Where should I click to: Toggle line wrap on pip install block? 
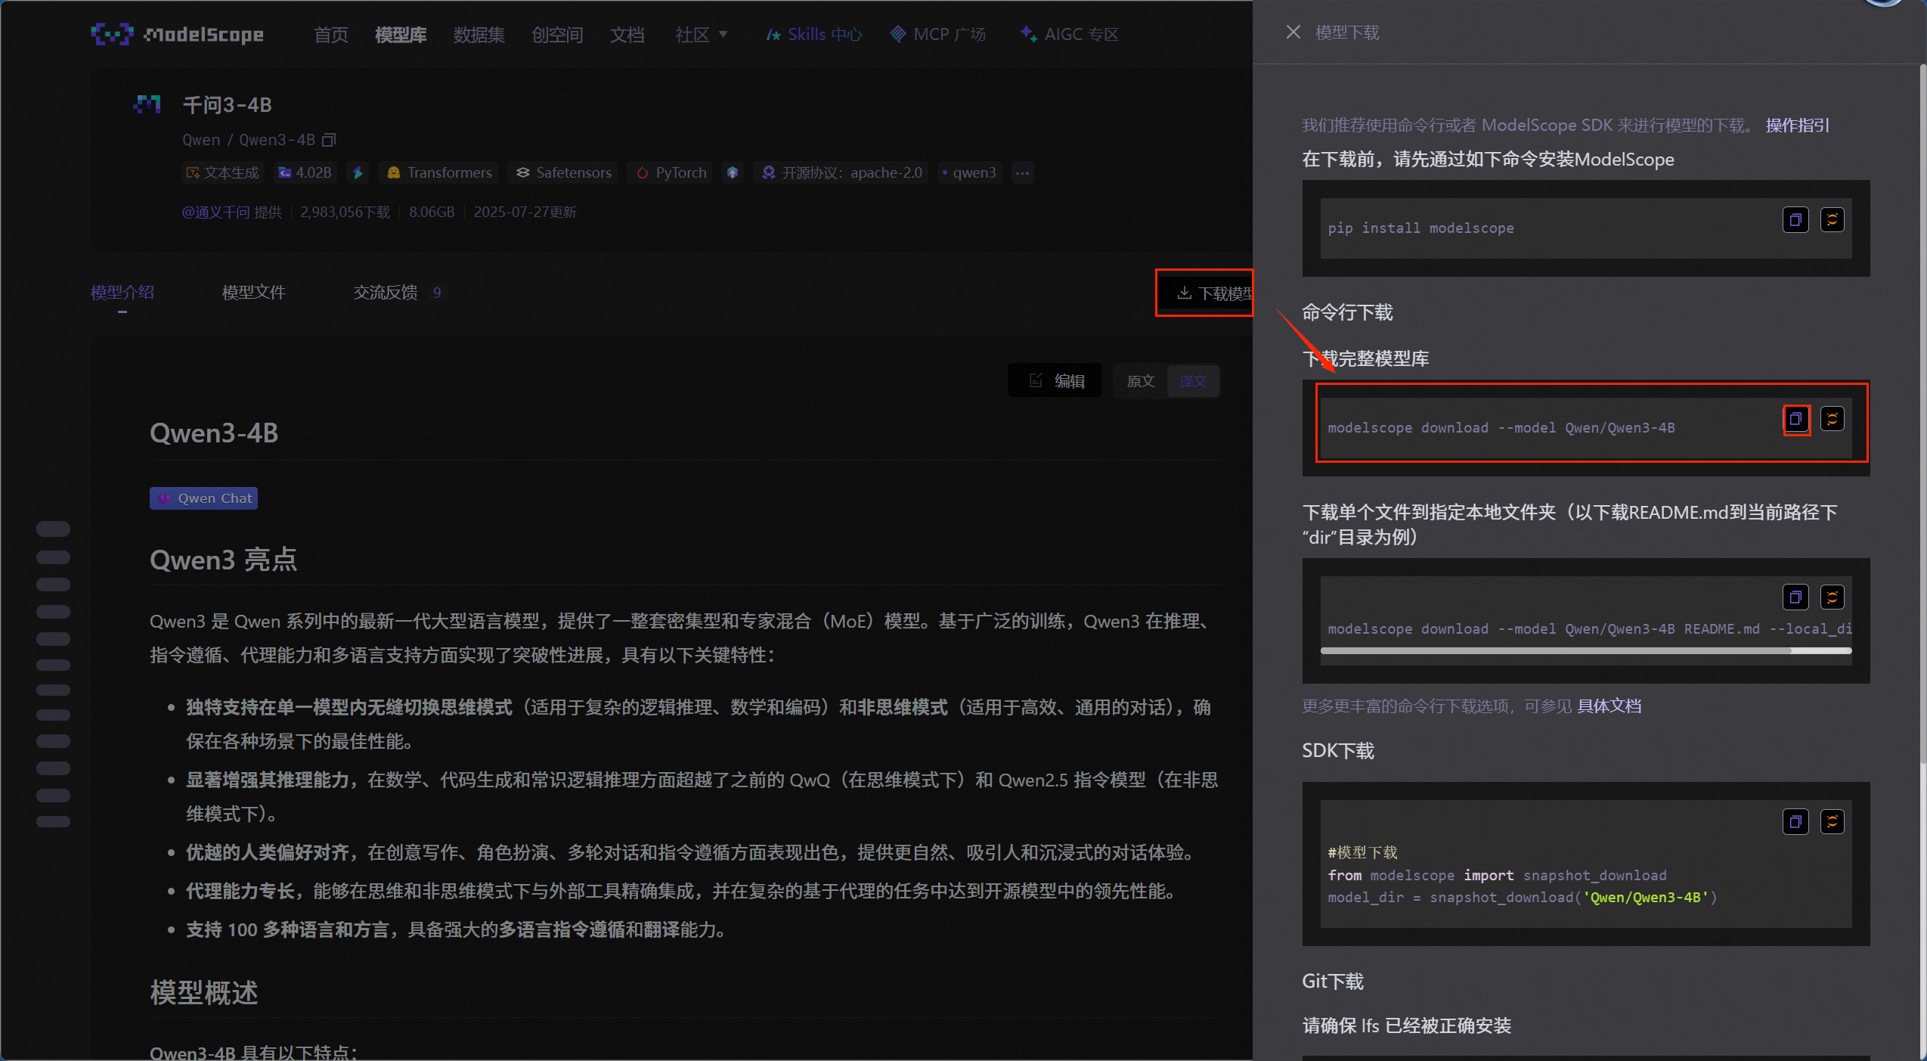click(x=1832, y=220)
